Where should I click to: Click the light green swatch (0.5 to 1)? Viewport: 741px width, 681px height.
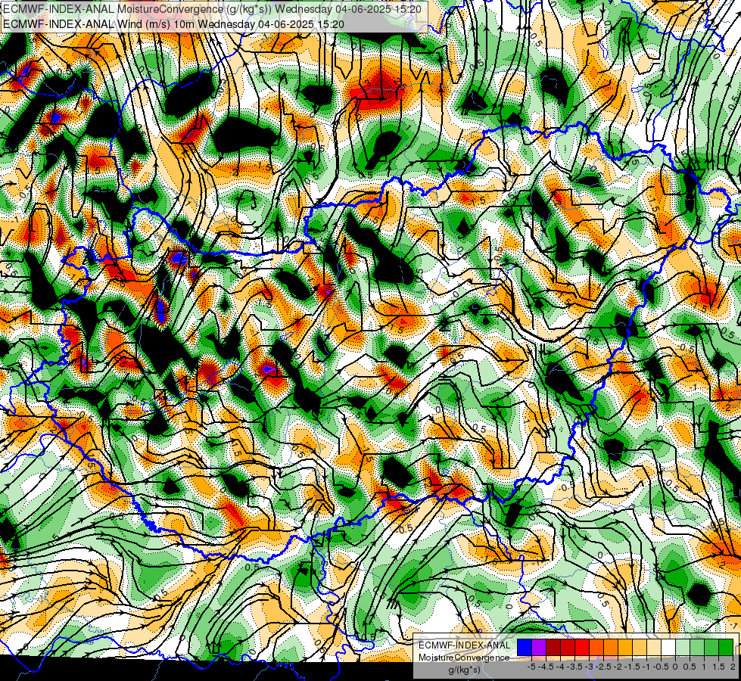697,647
